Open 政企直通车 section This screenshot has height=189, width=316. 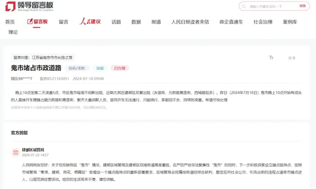click(x=232, y=22)
